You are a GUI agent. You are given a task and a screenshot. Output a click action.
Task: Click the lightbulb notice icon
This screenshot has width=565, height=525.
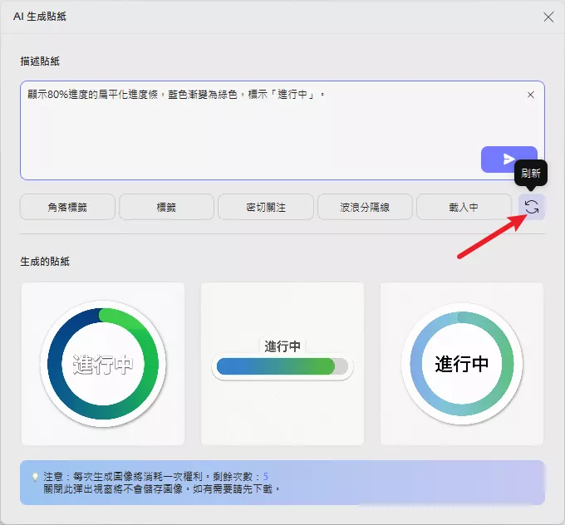coord(35,477)
